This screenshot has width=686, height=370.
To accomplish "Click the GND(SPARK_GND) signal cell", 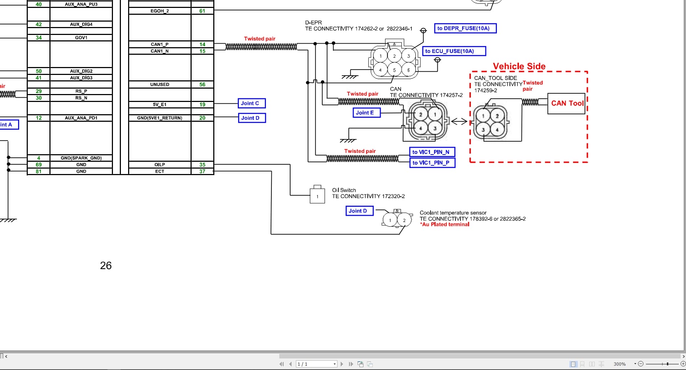I will (81, 158).
